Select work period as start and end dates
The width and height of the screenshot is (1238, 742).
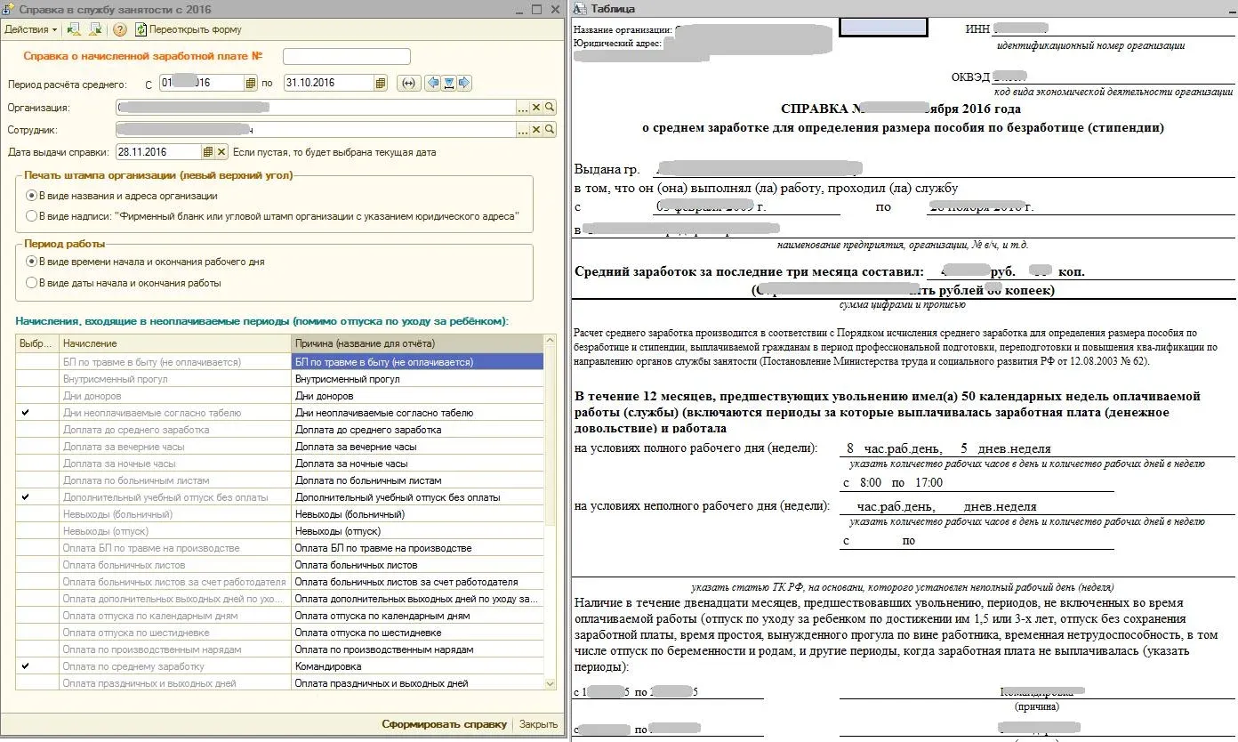32,283
